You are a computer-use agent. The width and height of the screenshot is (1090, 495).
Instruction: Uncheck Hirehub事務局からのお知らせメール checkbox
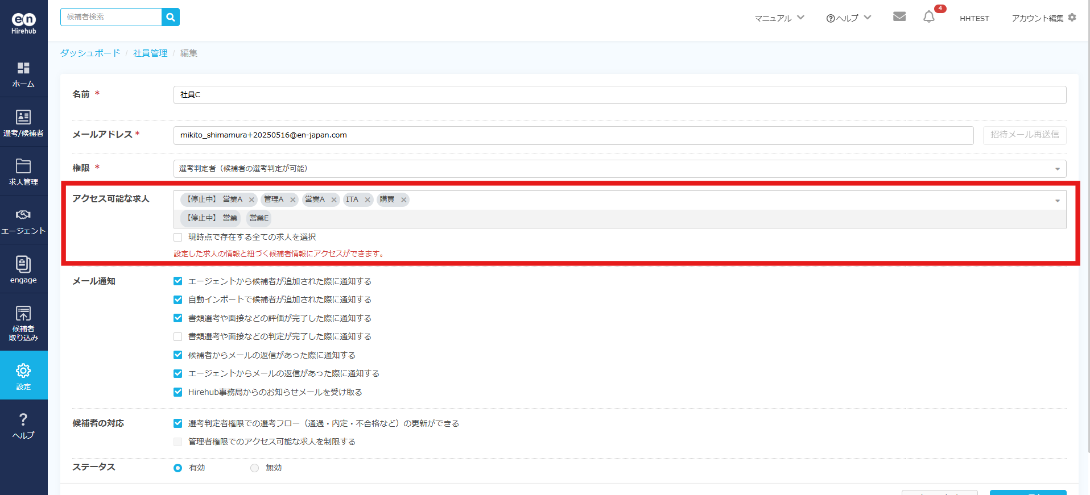(178, 392)
